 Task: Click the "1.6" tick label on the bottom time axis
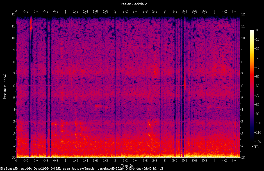95,161
